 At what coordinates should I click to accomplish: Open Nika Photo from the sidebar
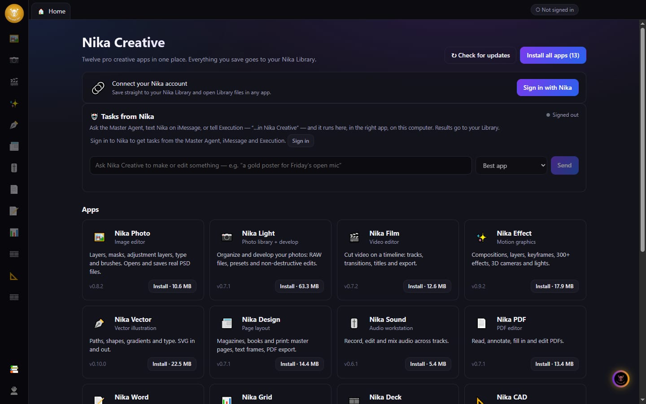tap(14, 39)
